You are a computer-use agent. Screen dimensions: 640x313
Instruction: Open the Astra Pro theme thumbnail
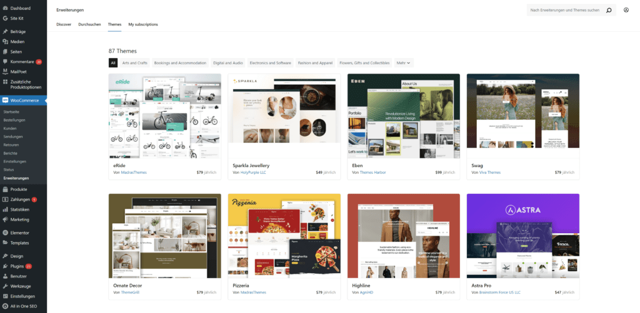coord(523,236)
